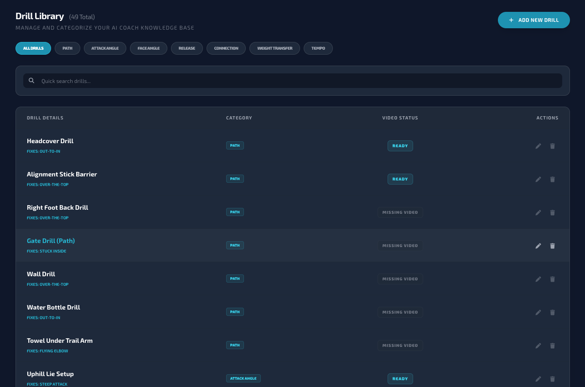The height and width of the screenshot is (387, 585).
Task: Click Missing Video for Water Bottle Drill
Action: [400, 312]
